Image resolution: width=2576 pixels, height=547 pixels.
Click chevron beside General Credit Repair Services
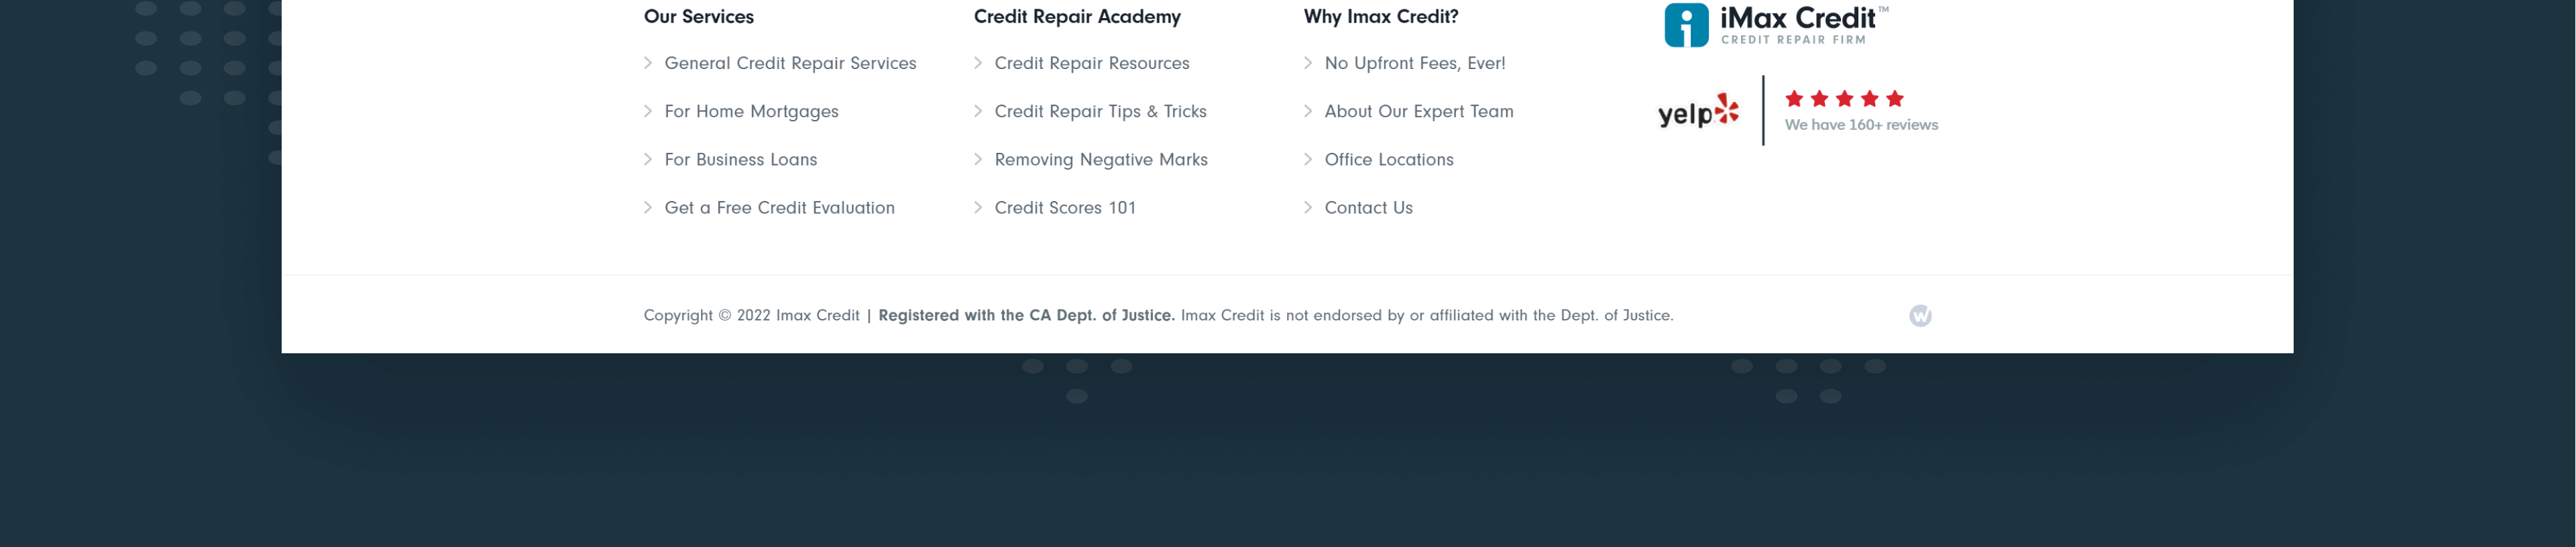tap(648, 63)
